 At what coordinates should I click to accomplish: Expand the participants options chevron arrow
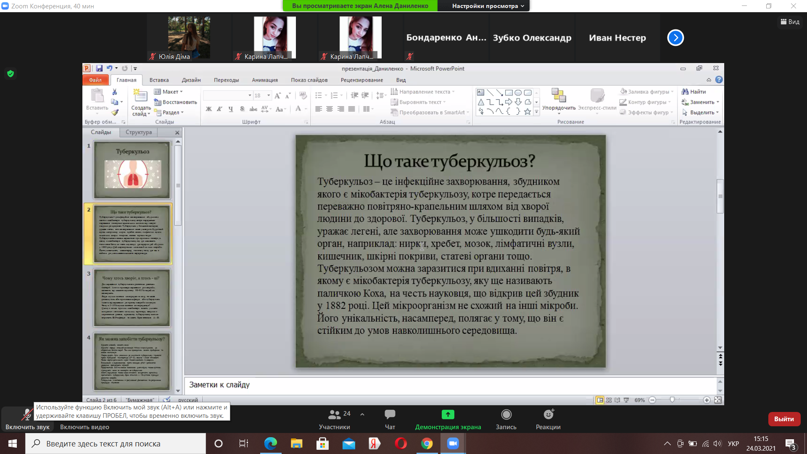pos(362,414)
